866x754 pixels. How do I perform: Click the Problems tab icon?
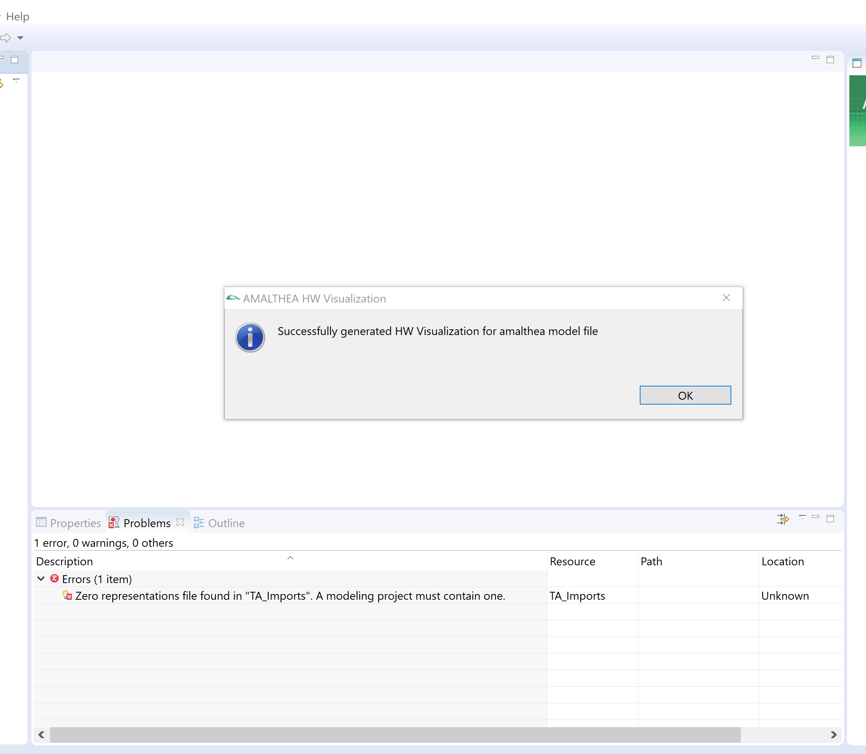coord(113,522)
